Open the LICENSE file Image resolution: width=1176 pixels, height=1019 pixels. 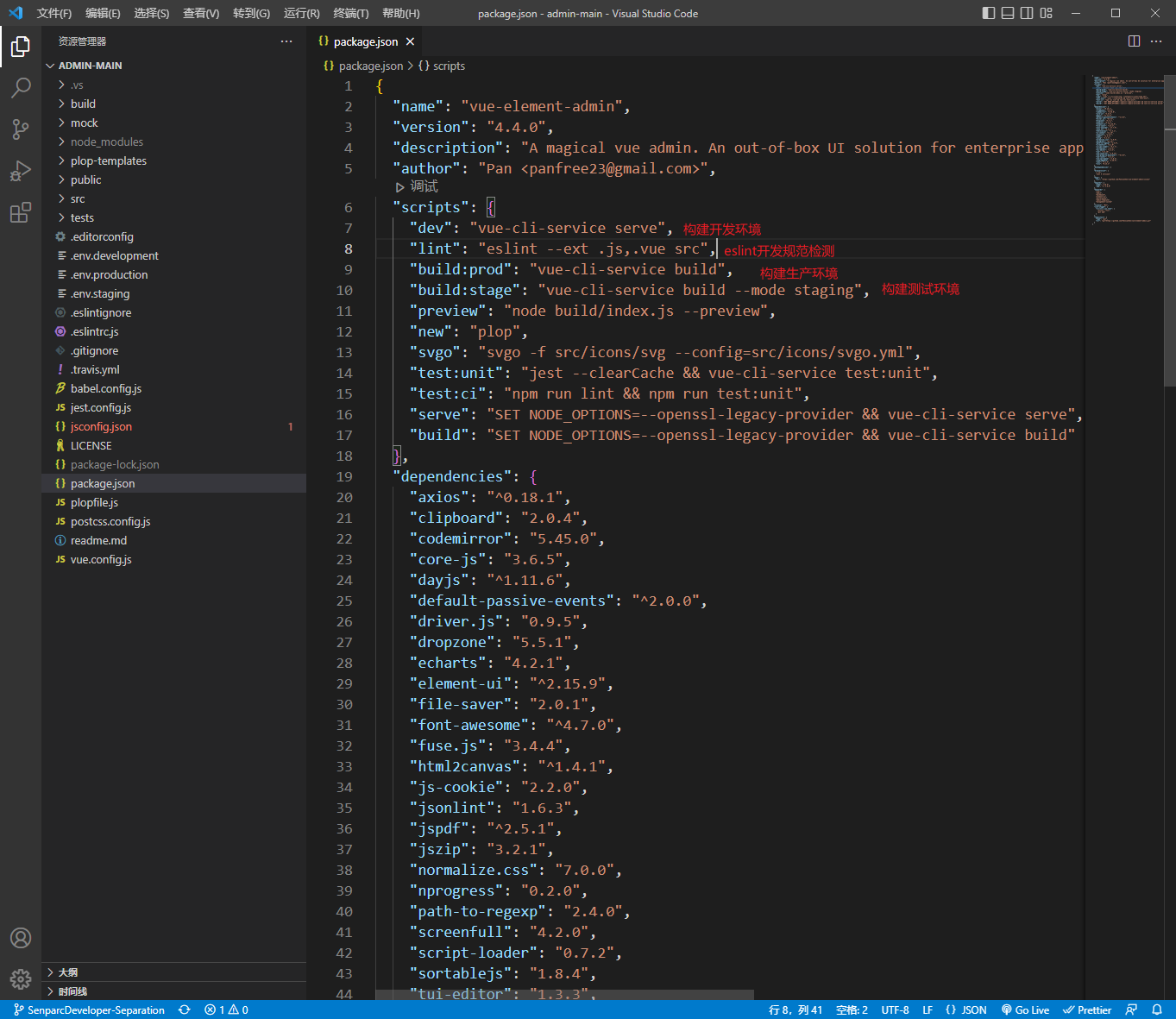coord(173,445)
